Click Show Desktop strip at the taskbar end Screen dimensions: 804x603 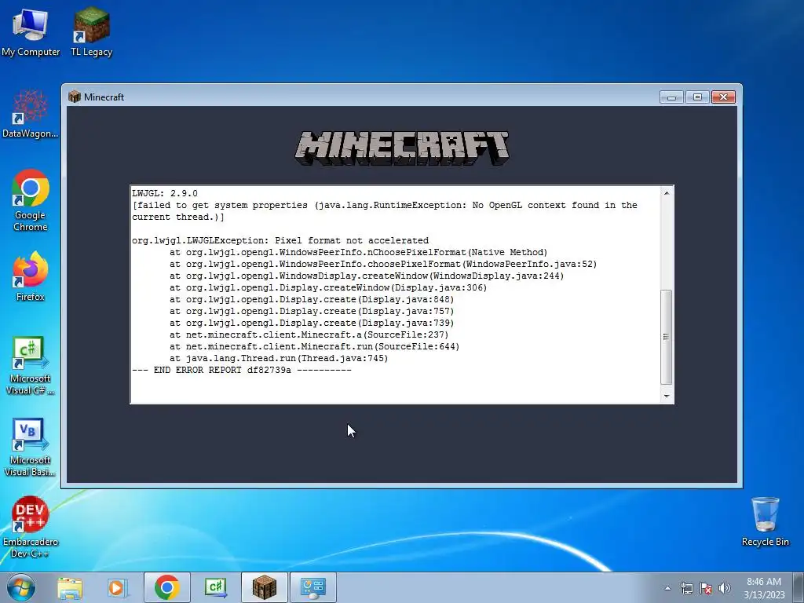coord(799,588)
